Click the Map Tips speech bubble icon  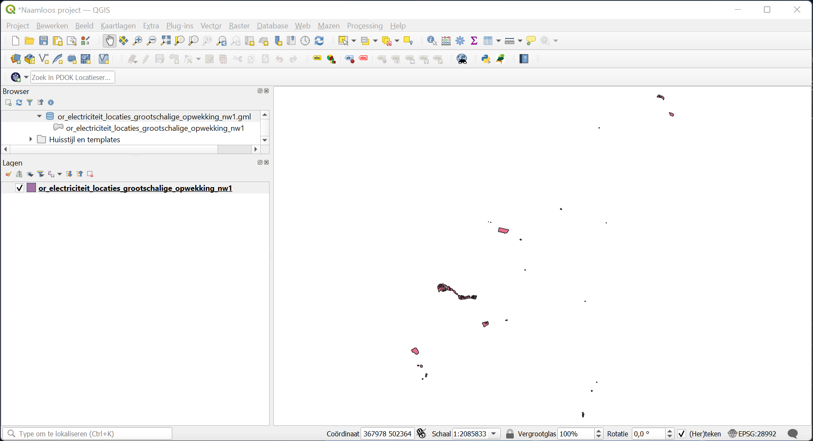[531, 41]
